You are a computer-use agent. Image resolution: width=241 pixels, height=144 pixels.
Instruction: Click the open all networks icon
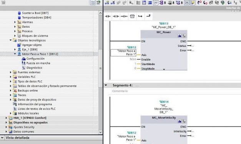coord(144,2)
